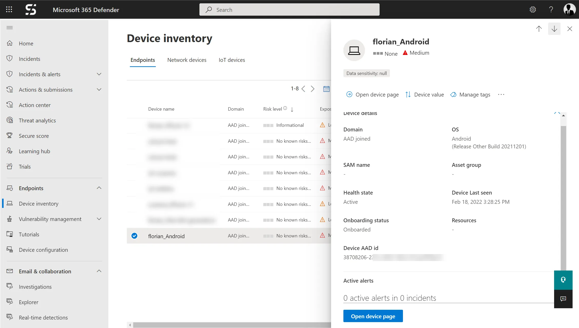
Task: Click Open device page toolbar link
Action: 372,95
